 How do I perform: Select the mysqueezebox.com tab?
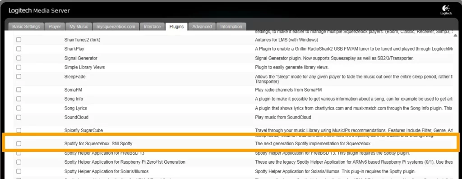(x=116, y=27)
